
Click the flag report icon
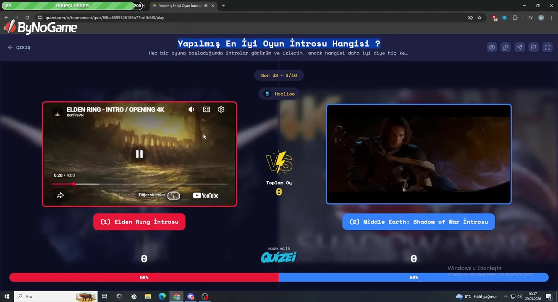tap(533, 47)
